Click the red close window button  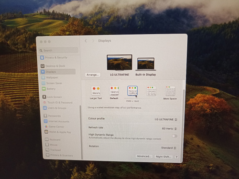41,42
